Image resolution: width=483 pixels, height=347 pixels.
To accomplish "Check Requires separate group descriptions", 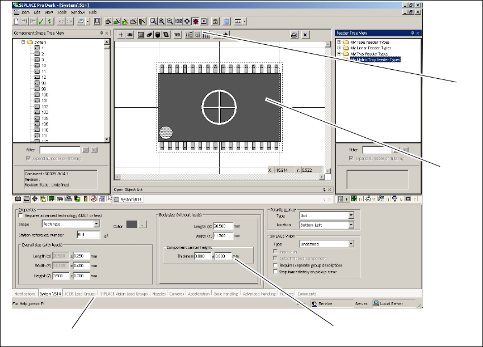I will [275, 265].
